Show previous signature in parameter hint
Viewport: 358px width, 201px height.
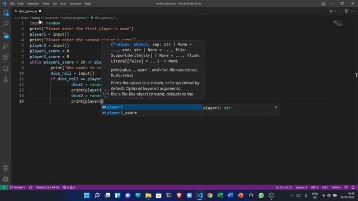pyautogui.click(x=106, y=90)
